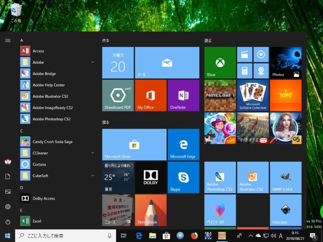The height and width of the screenshot is (242, 323).
Task: Open the Inkscape tile
Action: pos(286,210)
